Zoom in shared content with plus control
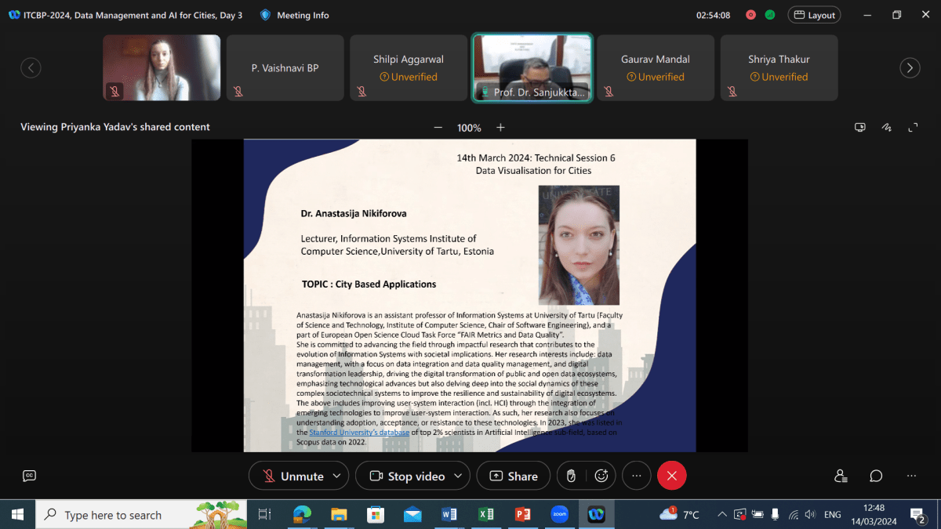This screenshot has width=941, height=529. tap(499, 127)
